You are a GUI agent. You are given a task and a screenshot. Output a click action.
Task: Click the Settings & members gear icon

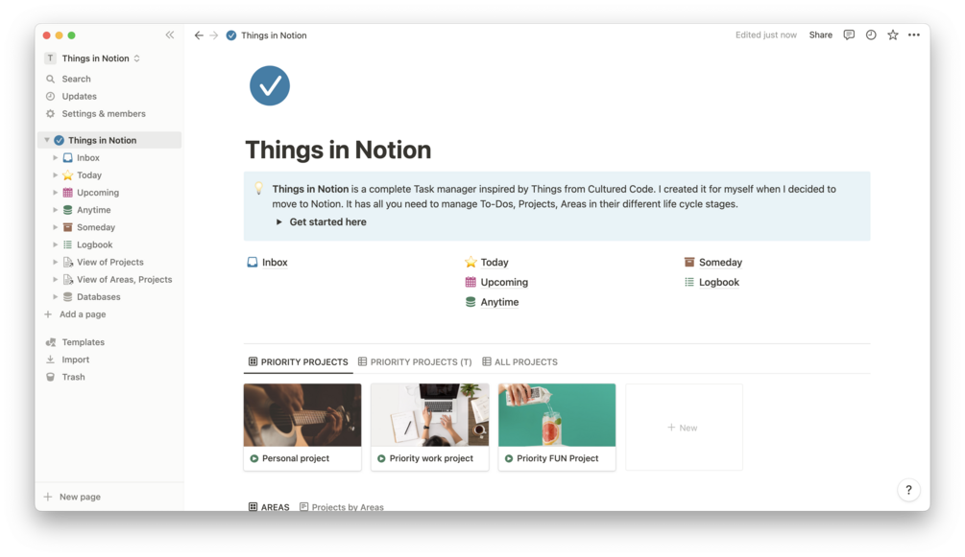(x=51, y=114)
